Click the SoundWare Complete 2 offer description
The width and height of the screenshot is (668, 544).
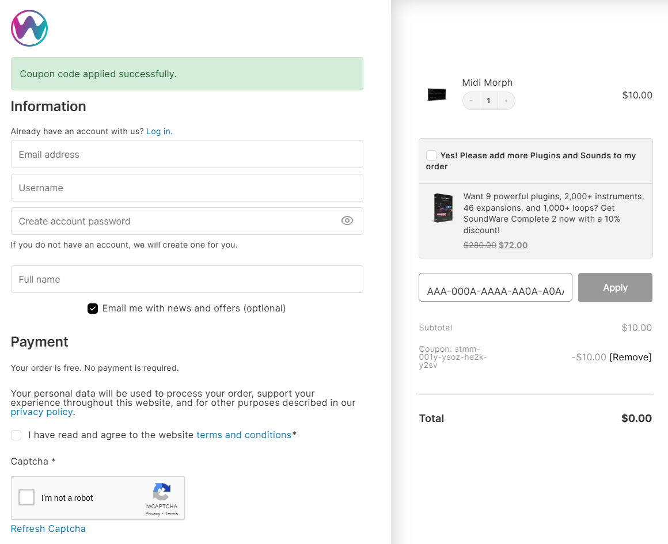coord(554,214)
